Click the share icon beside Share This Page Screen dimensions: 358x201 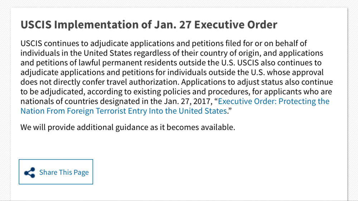29,172
